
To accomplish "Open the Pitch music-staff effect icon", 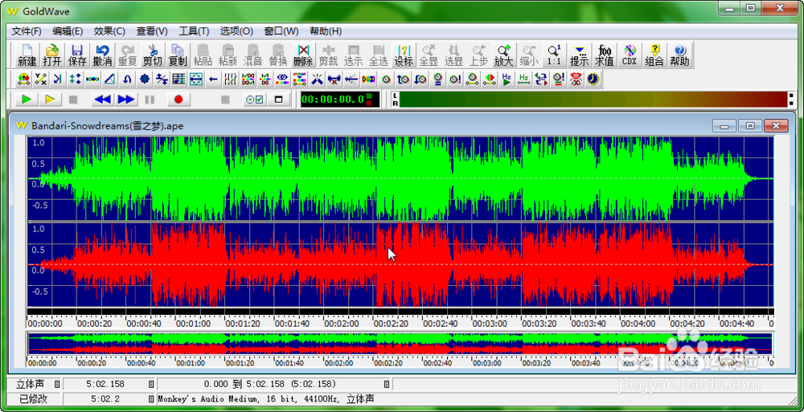I will click(179, 79).
